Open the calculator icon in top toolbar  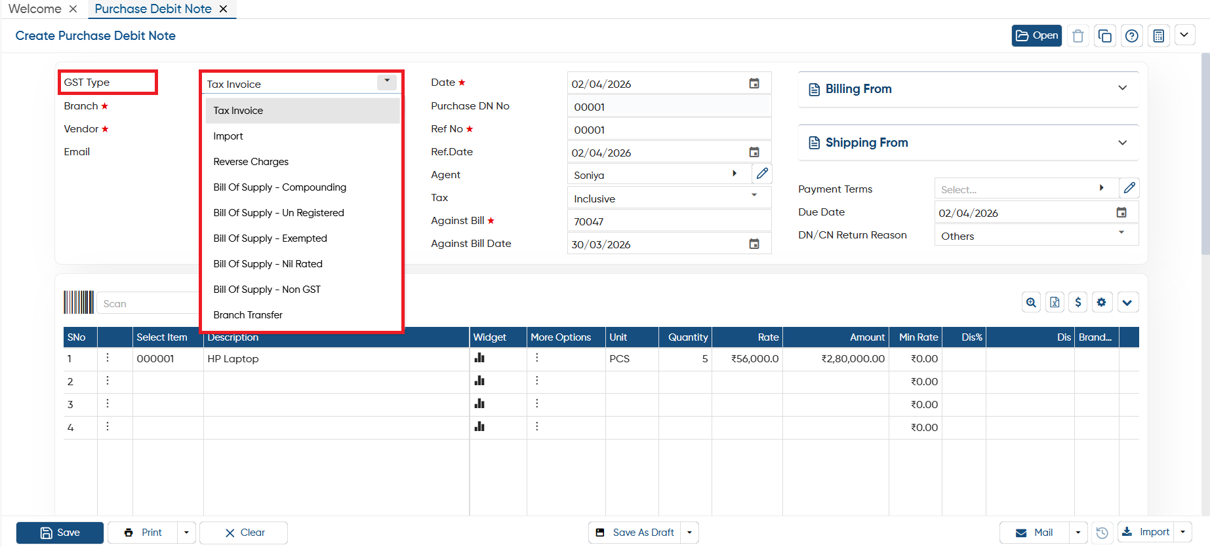1159,35
